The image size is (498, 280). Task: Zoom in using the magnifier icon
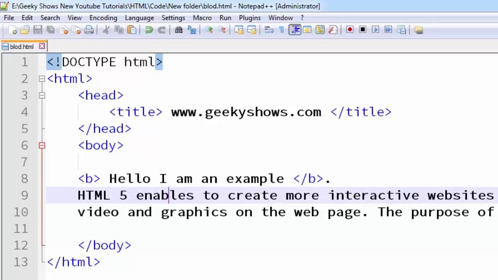tap(208, 30)
